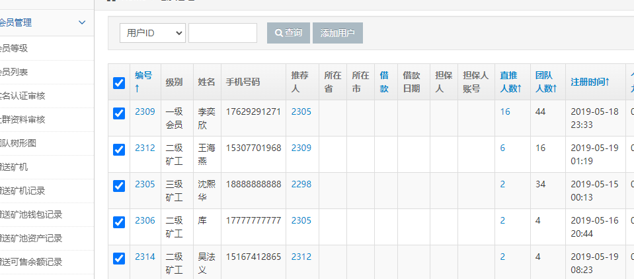Uncheck the checkbox for row 2305
The height and width of the screenshot is (279, 634).
click(x=119, y=186)
